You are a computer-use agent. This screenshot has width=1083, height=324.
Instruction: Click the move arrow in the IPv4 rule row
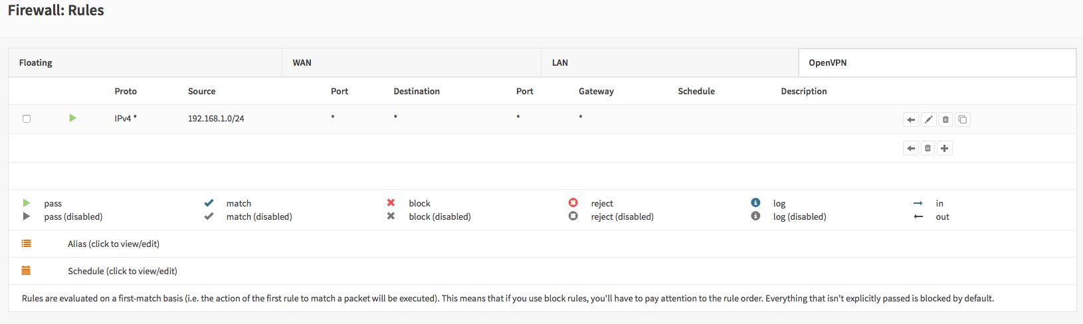pos(911,120)
